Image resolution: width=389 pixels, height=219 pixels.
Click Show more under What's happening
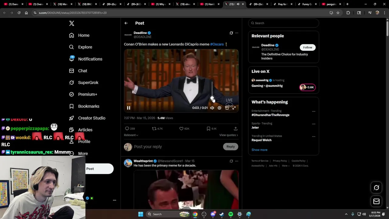(x=259, y=150)
